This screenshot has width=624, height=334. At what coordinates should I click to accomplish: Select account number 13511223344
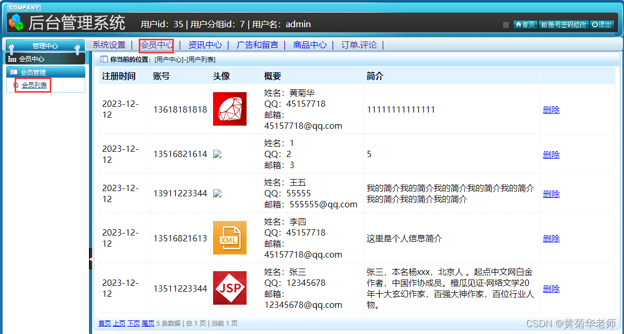(180, 288)
